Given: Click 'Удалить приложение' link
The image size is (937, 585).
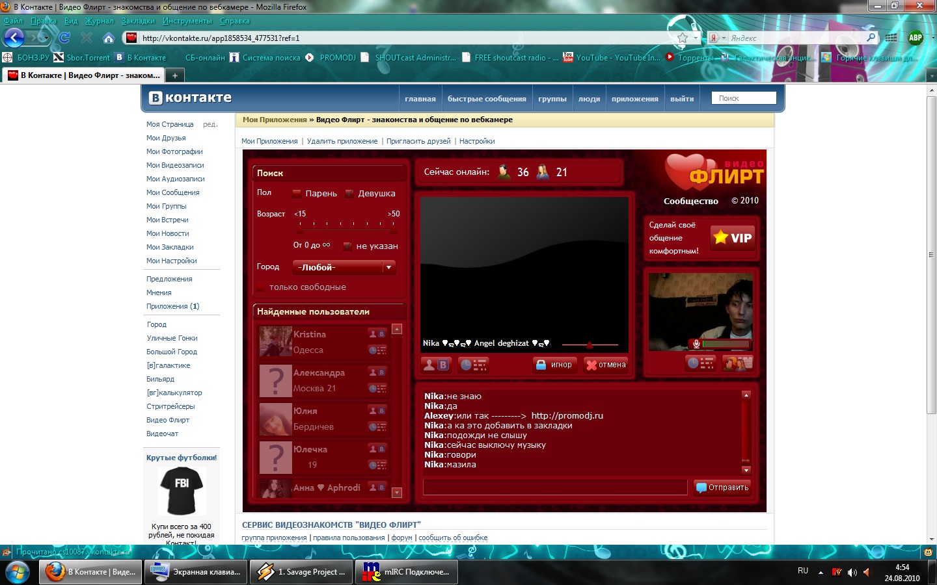Looking at the screenshot, I should 342,141.
